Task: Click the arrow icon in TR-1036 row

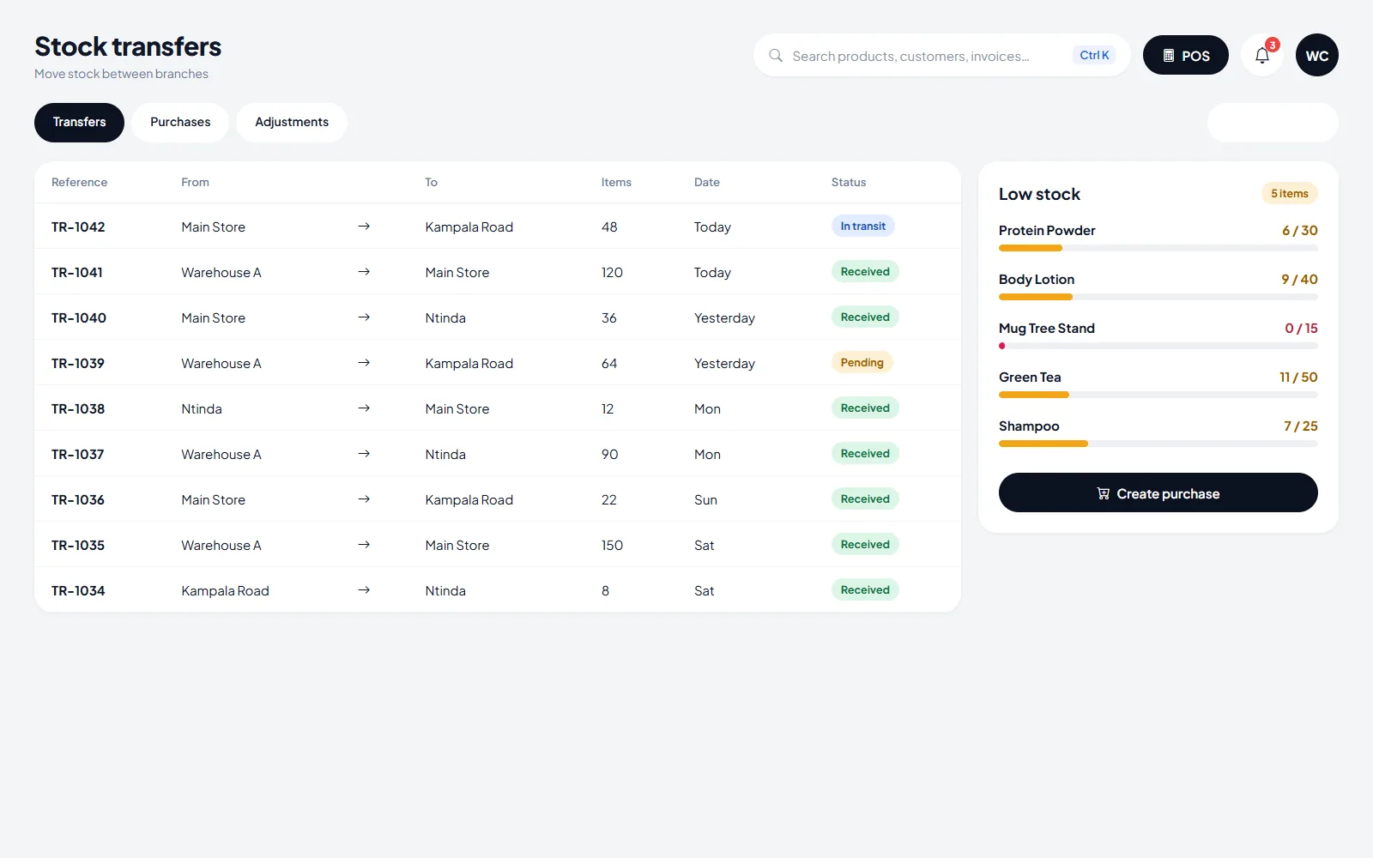Action: pyautogui.click(x=364, y=499)
